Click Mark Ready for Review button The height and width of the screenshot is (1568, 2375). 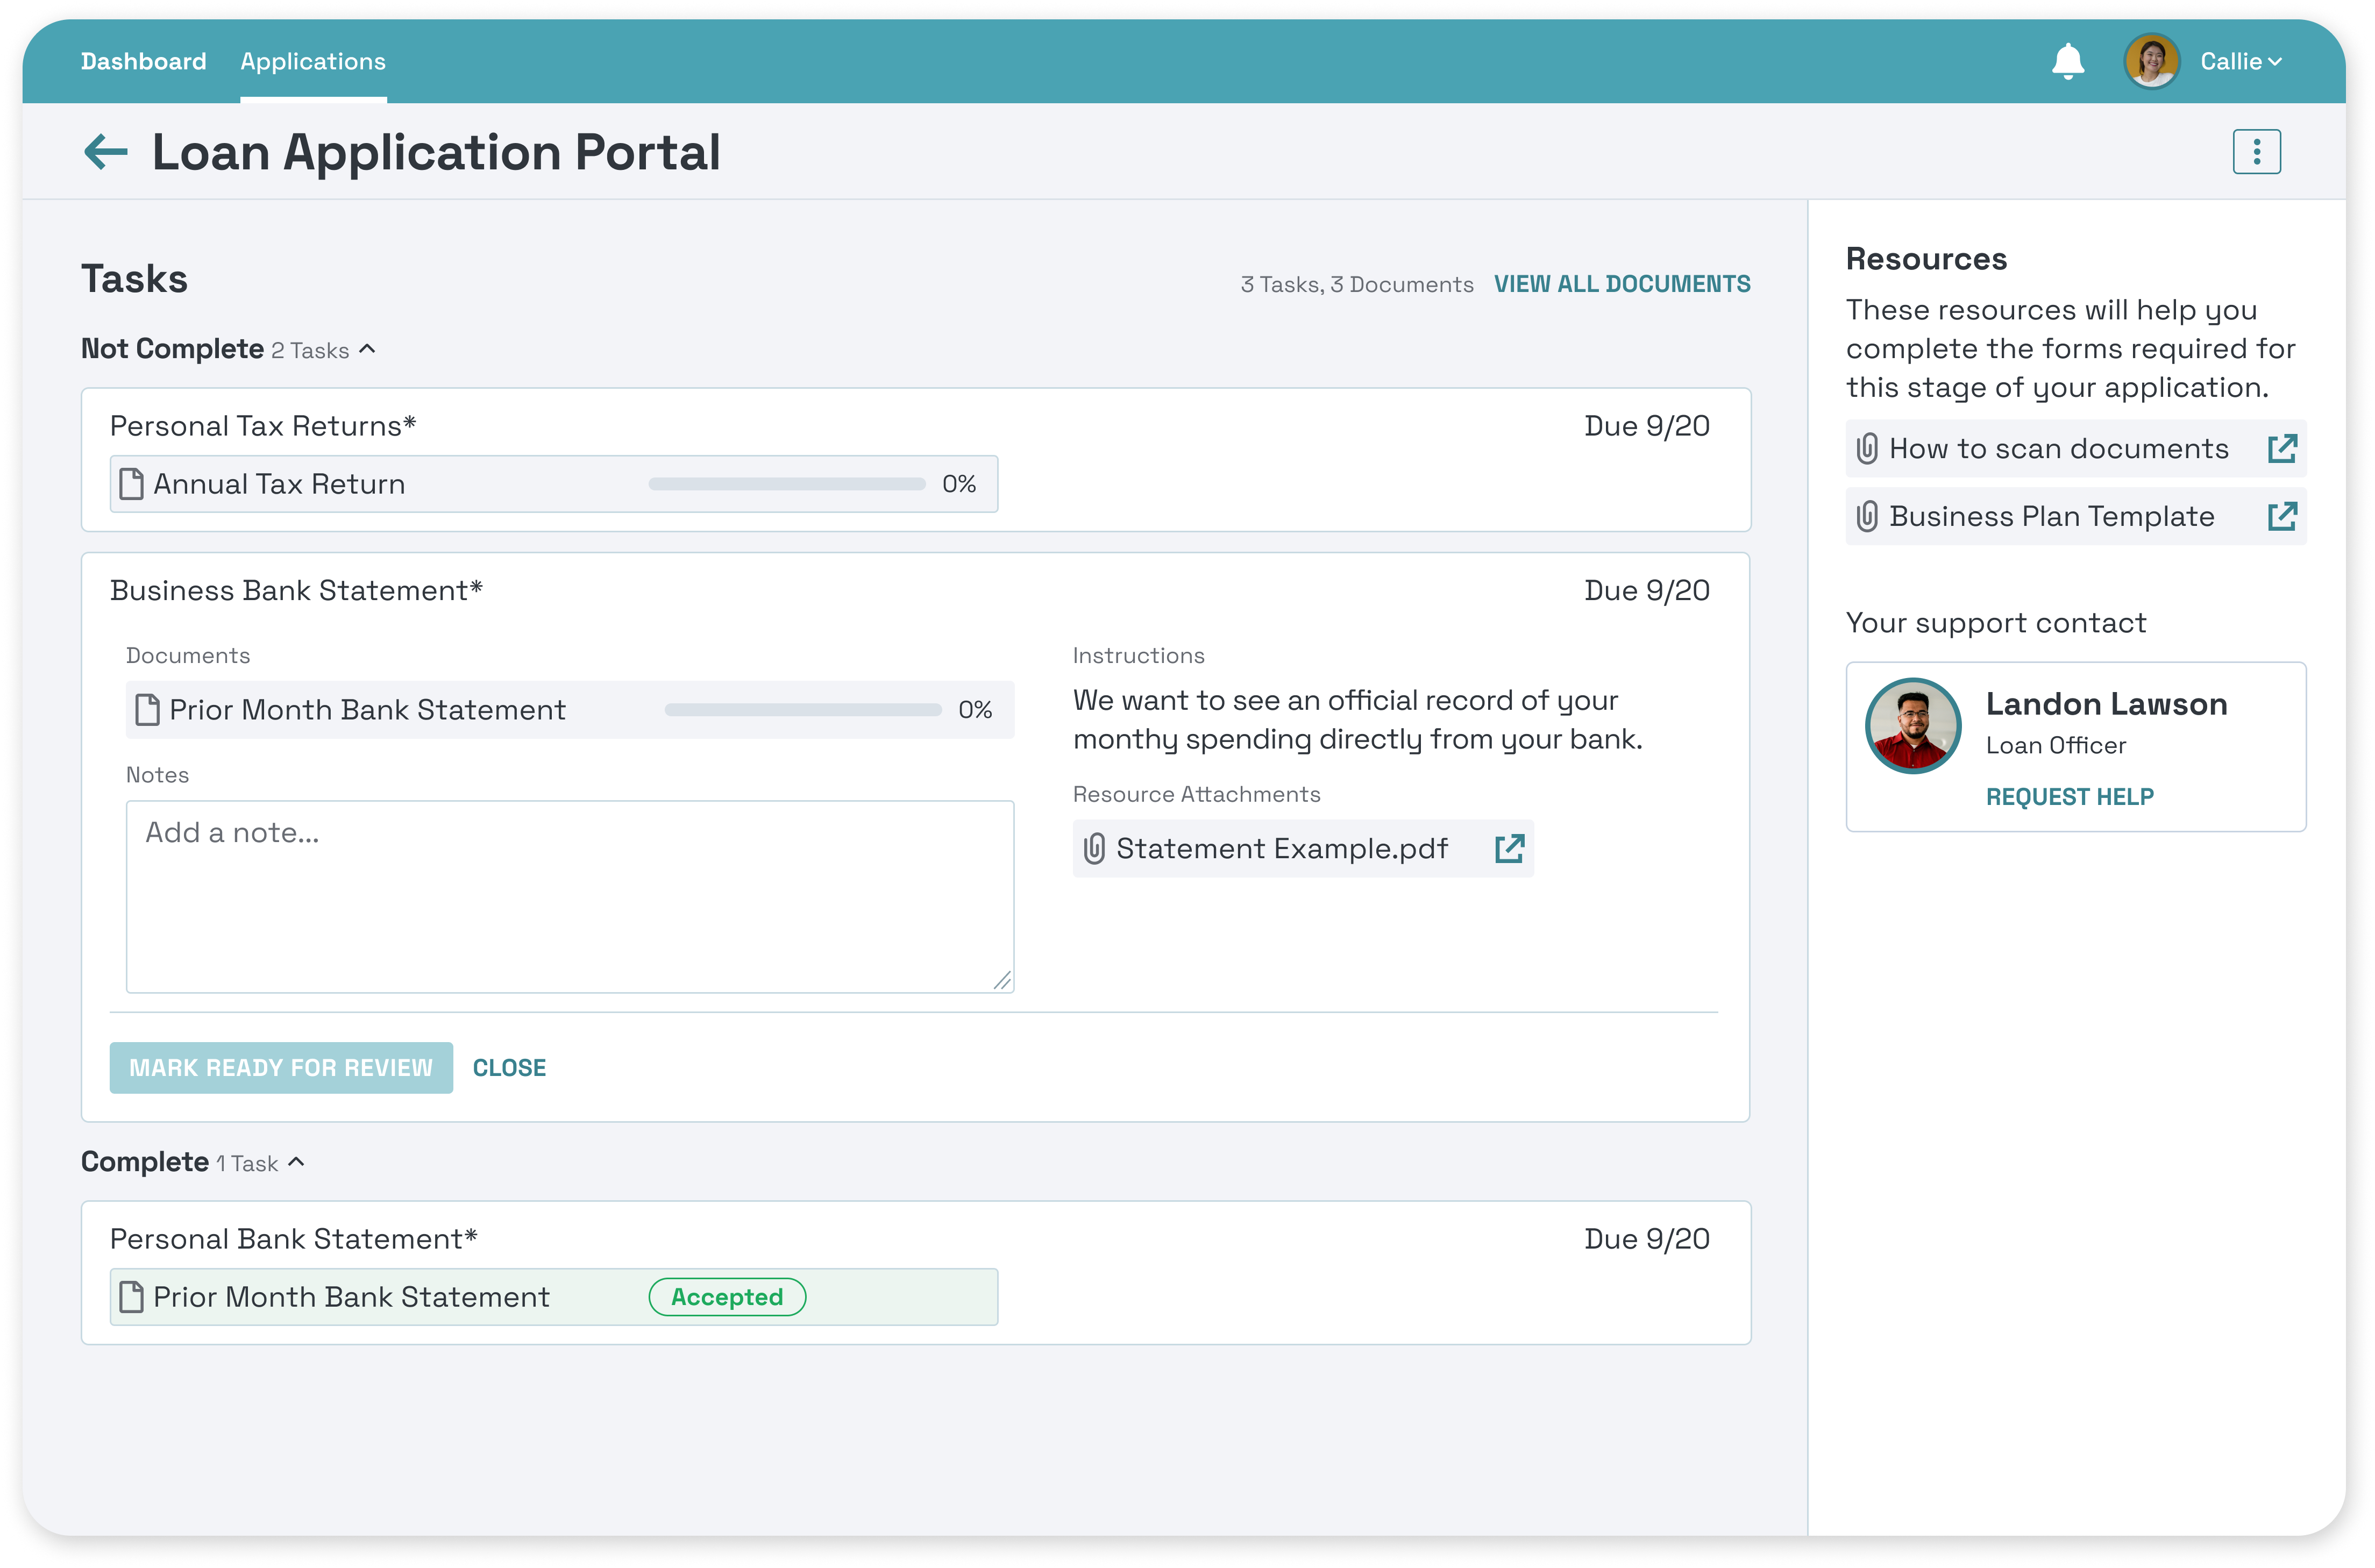[x=281, y=1068]
